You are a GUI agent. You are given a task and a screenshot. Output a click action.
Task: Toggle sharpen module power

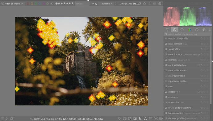(x=166, y=60)
